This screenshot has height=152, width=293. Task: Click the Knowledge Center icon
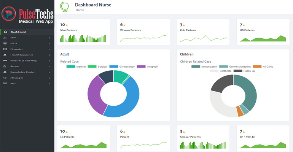(5, 72)
